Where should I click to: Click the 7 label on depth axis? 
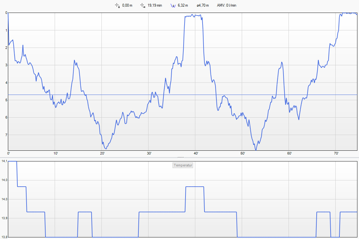click(6, 135)
